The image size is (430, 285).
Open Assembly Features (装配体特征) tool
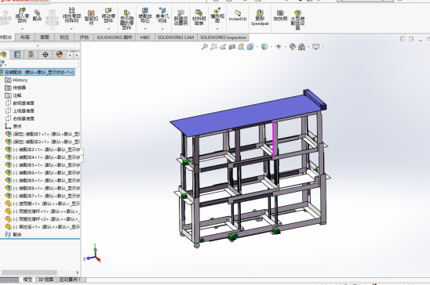click(145, 11)
